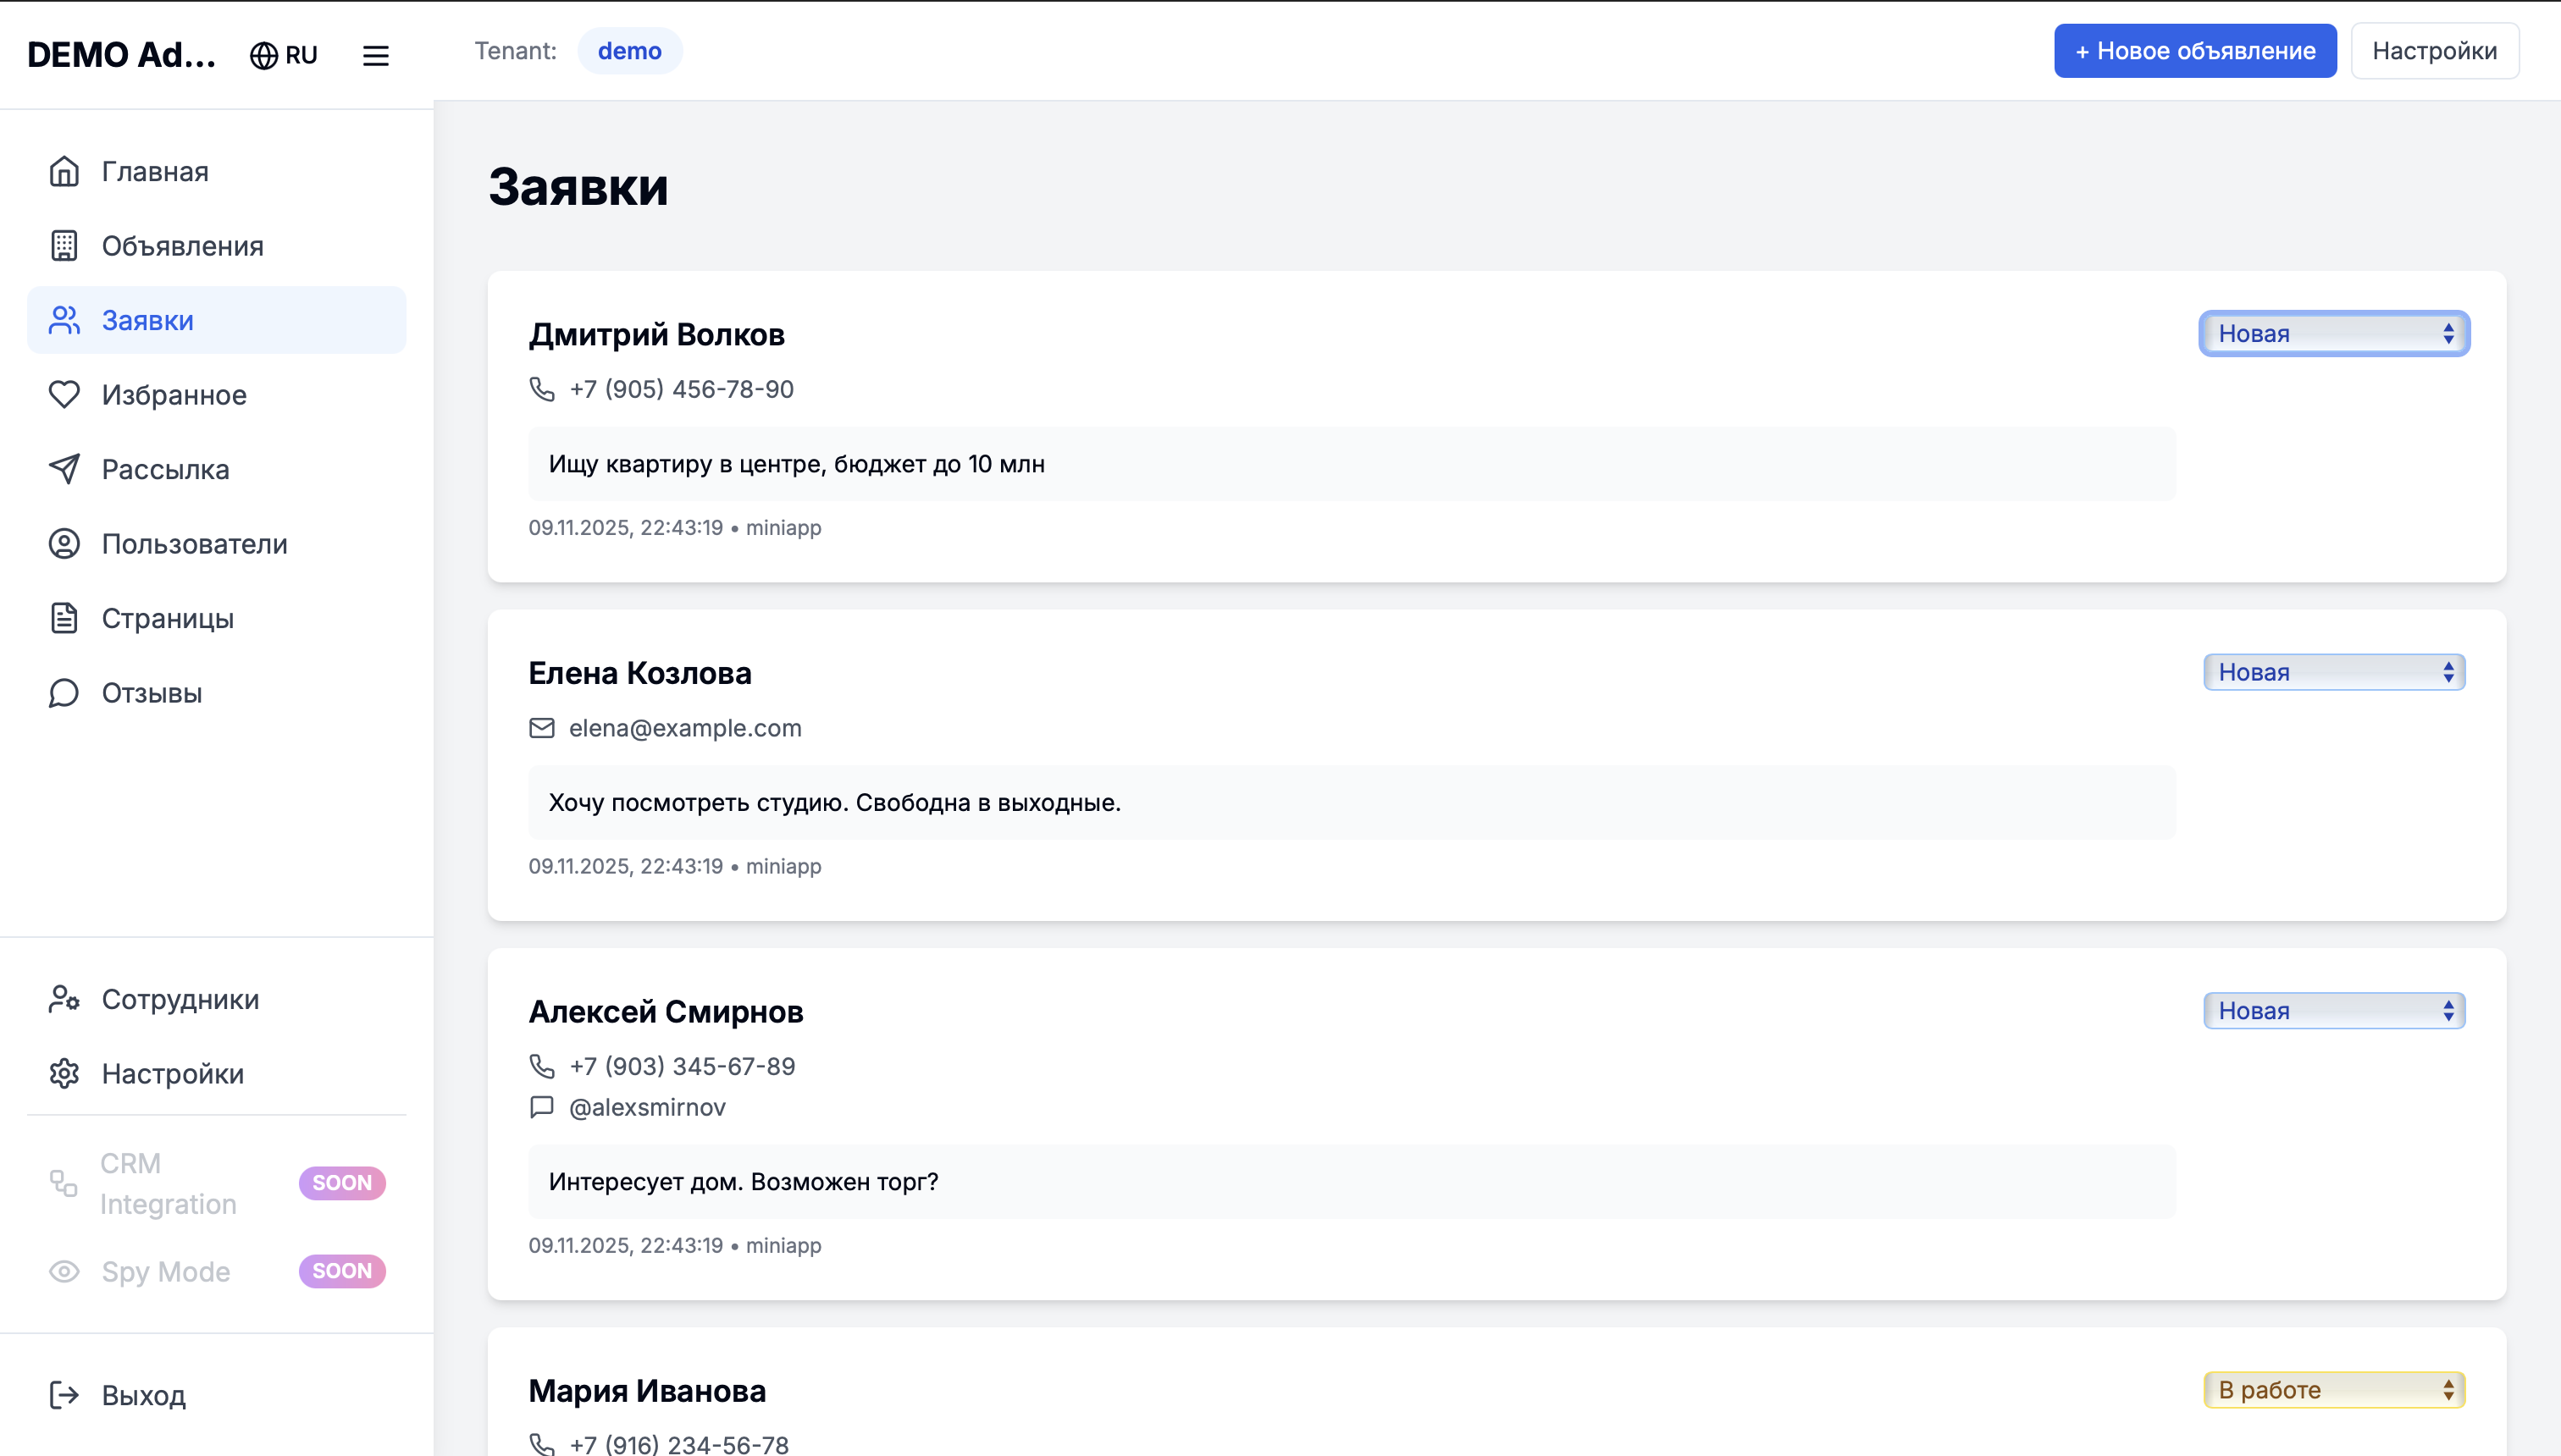Open status dropdown for Алексей Смирнов

2334,1011
